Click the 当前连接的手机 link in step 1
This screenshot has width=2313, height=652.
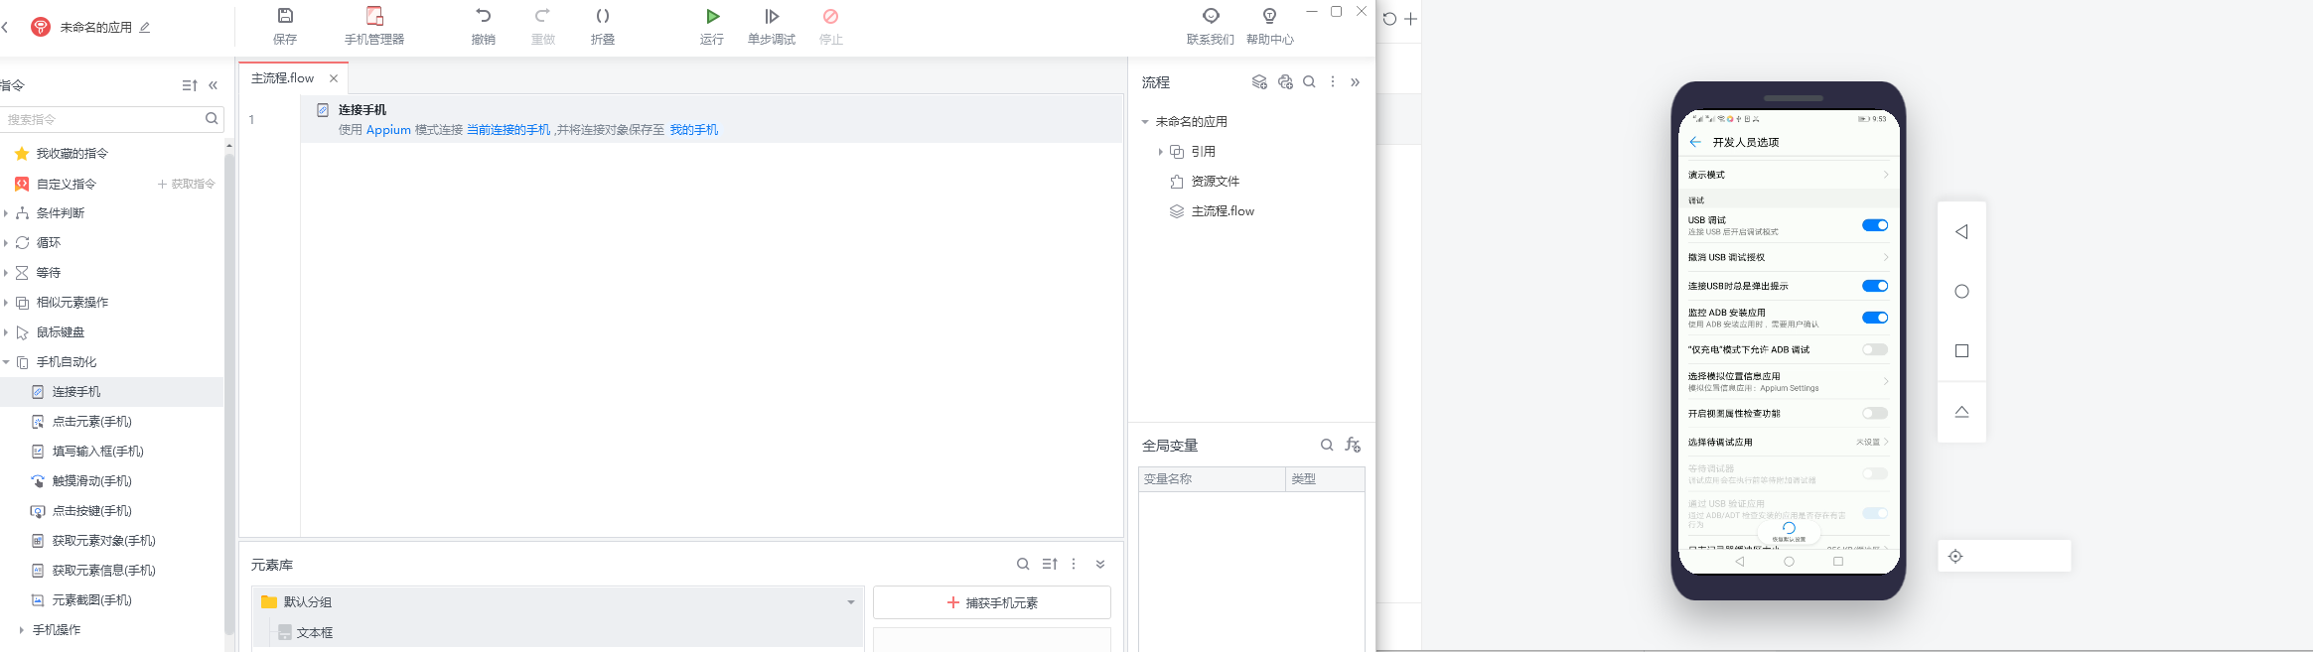click(x=508, y=130)
